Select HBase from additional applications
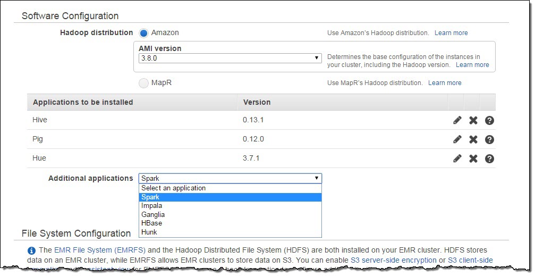 click(152, 223)
